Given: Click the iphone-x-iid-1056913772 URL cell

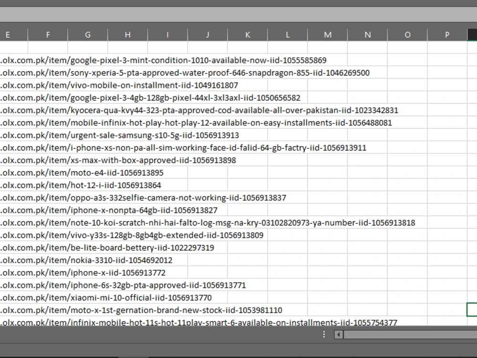Looking at the screenshot, I should pyautogui.click(x=83, y=273).
